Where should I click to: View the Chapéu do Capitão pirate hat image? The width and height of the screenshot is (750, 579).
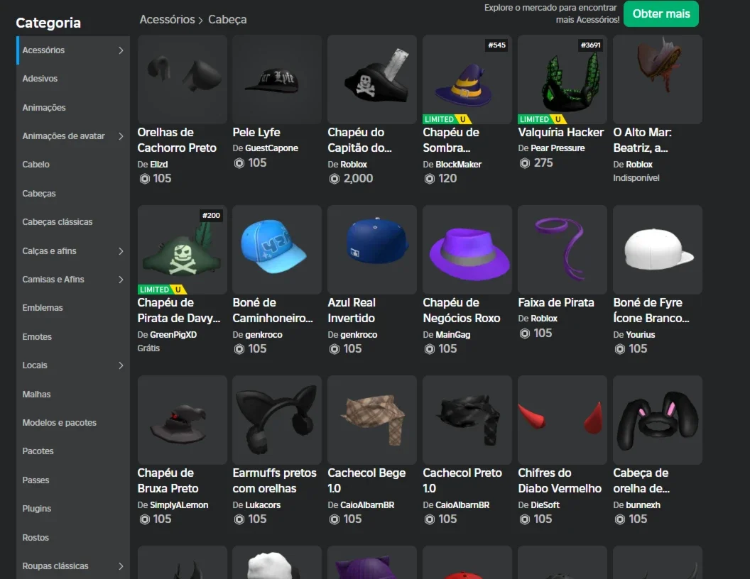tap(372, 79)
